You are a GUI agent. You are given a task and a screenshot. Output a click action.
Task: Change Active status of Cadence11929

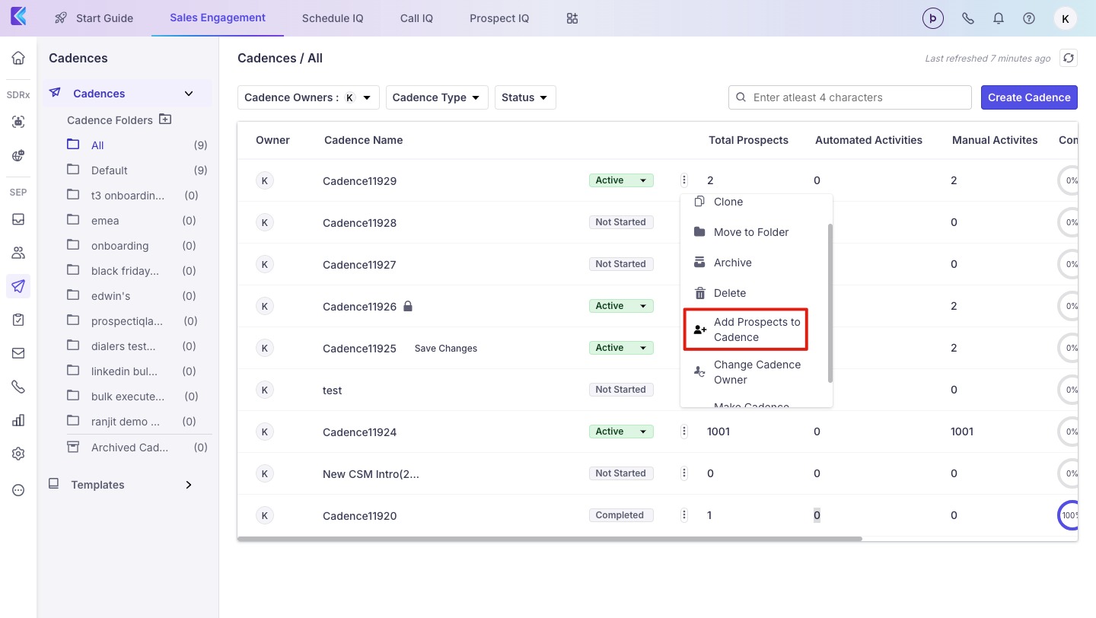click(620, 180)
